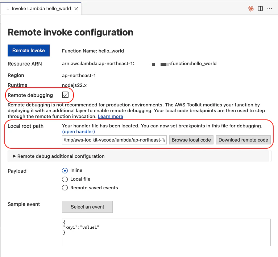
Task: Click the (open handler) link
Action: point(78,132)
